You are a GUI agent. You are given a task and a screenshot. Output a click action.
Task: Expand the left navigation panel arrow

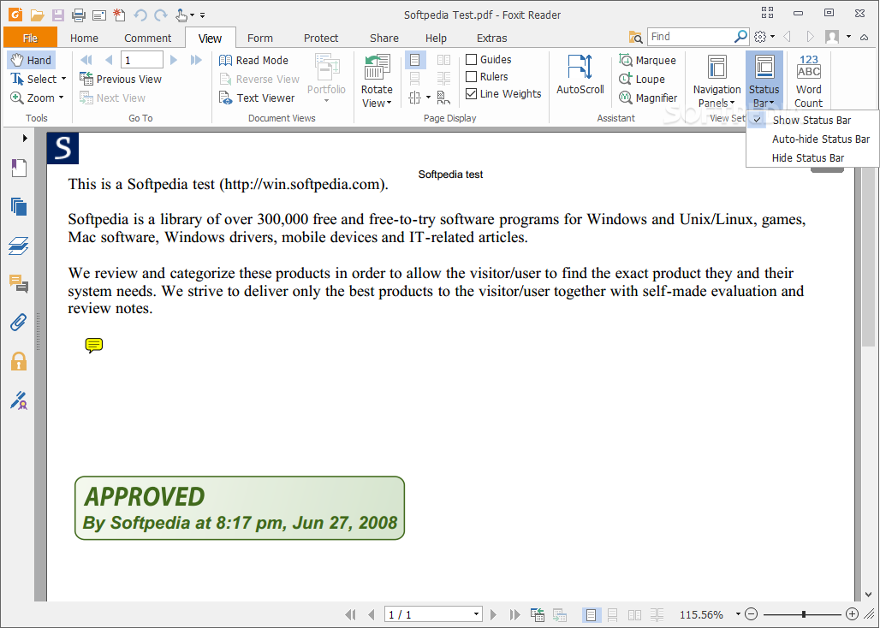tap(25, 138)
